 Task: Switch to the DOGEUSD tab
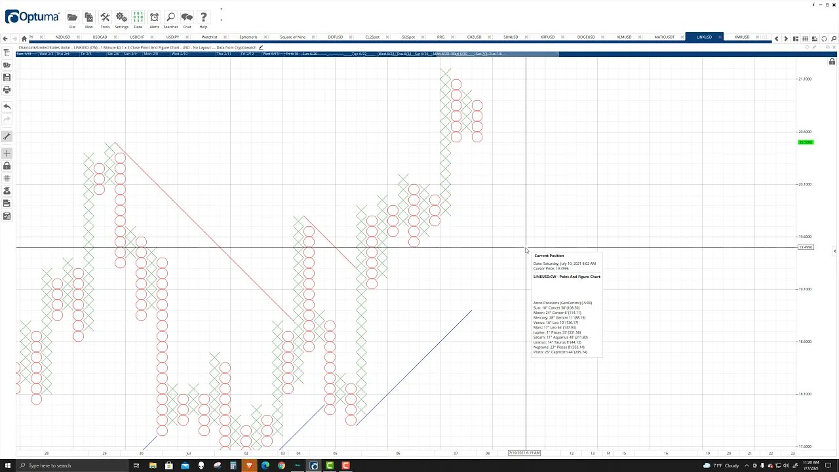(x=586, y=37)
